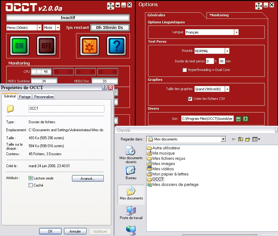Toggle the Lecture seule attribute

click(x=30, y=178)
